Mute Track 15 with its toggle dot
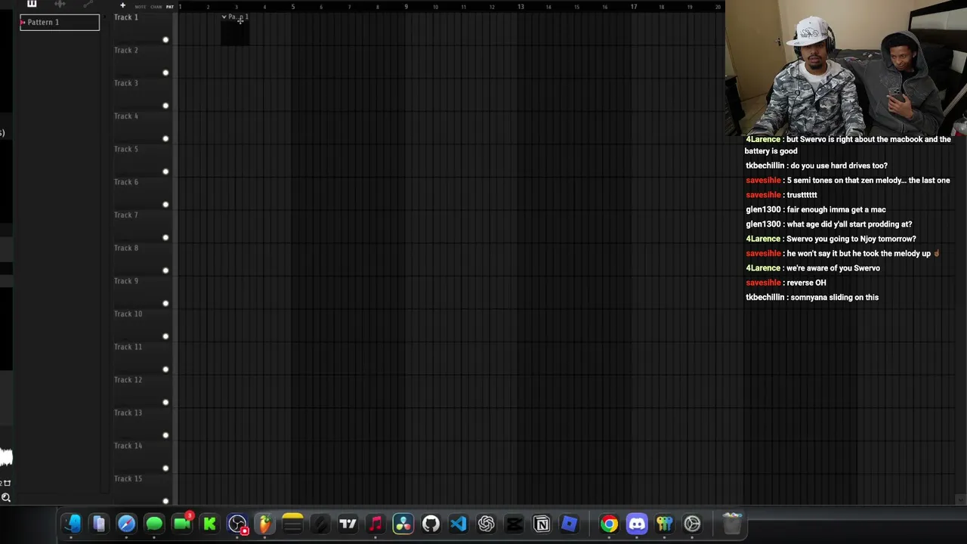The image size is (967, 544). tap(165, 501)
